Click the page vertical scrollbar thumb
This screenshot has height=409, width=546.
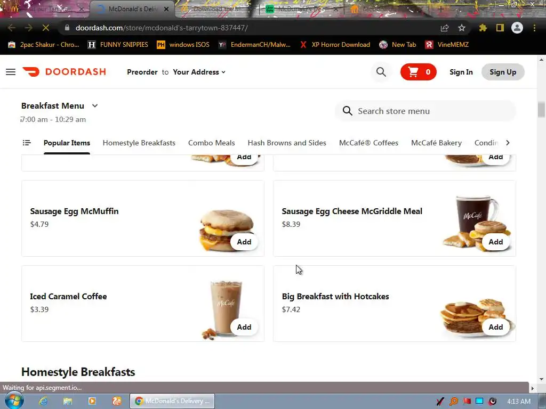click(x=541, y=110)
